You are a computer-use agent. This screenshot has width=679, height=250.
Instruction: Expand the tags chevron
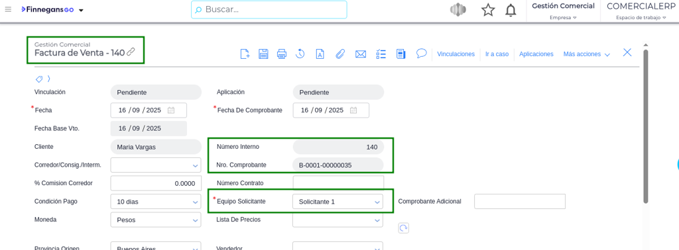point(49,79)
